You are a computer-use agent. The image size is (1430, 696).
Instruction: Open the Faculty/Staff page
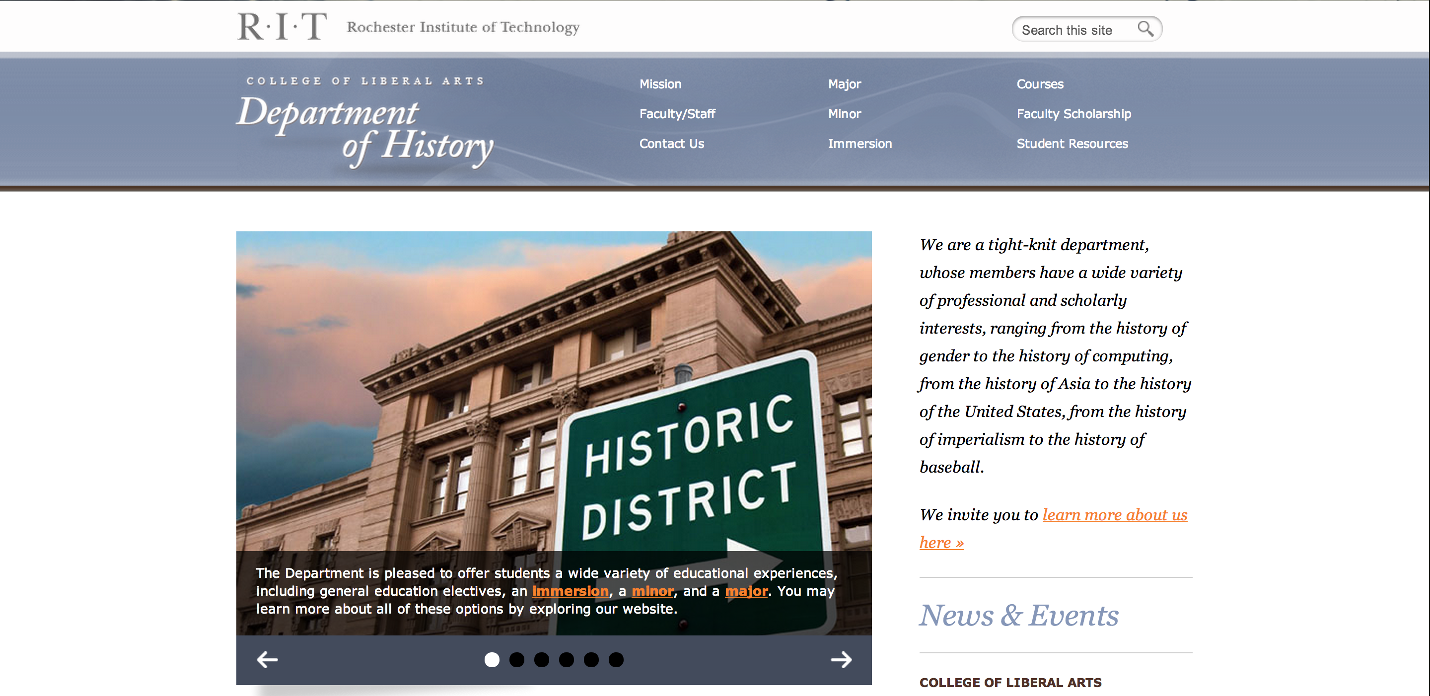tap(677, 114)
